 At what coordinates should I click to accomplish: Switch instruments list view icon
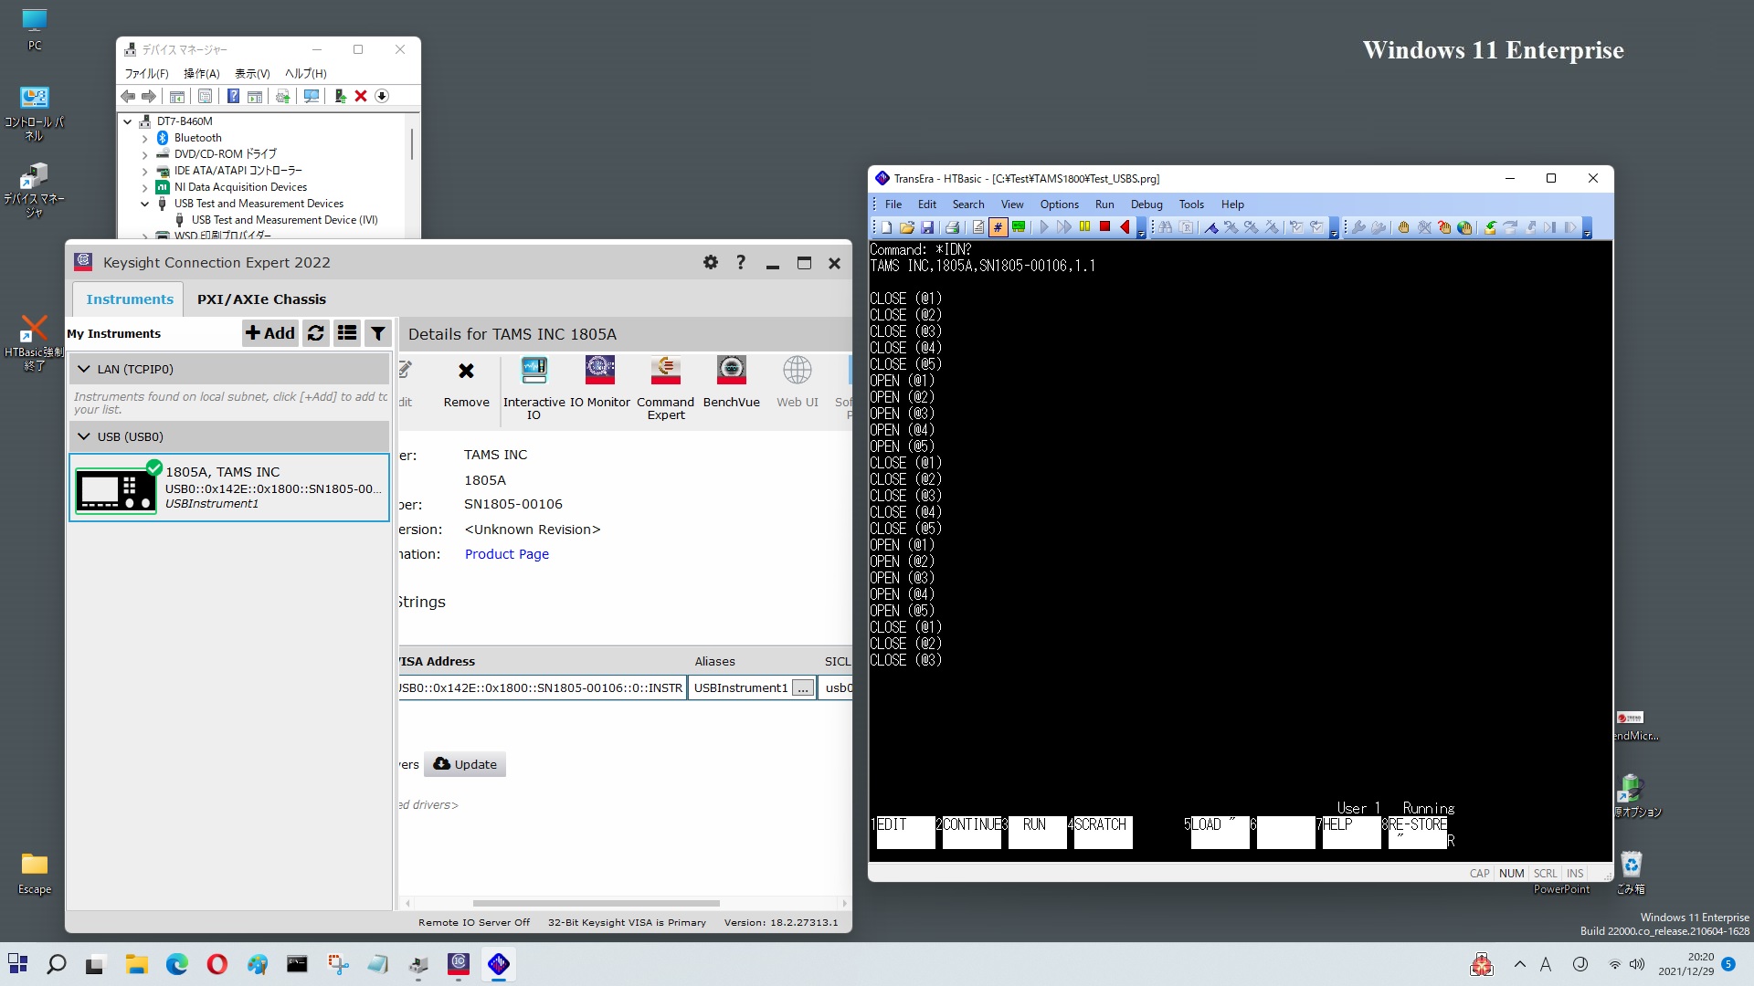(x=347, y=333)
